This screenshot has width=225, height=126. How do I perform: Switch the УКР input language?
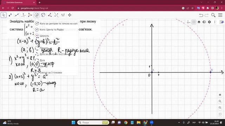[194, 122]
